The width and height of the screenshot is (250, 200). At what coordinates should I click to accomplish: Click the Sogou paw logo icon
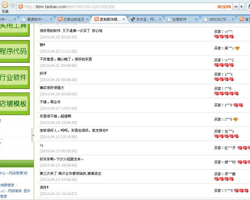(x=5, y=5)
